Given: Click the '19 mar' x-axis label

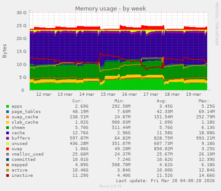Looking at the screenshot, I should pos(193,94).
